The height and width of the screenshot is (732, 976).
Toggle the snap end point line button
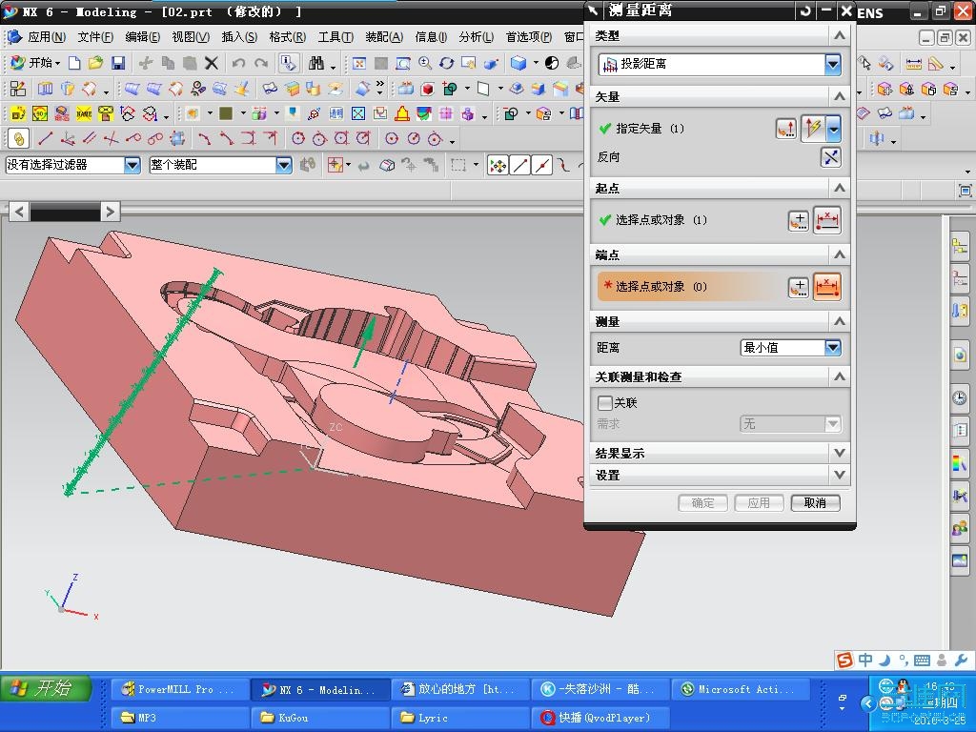520,165
